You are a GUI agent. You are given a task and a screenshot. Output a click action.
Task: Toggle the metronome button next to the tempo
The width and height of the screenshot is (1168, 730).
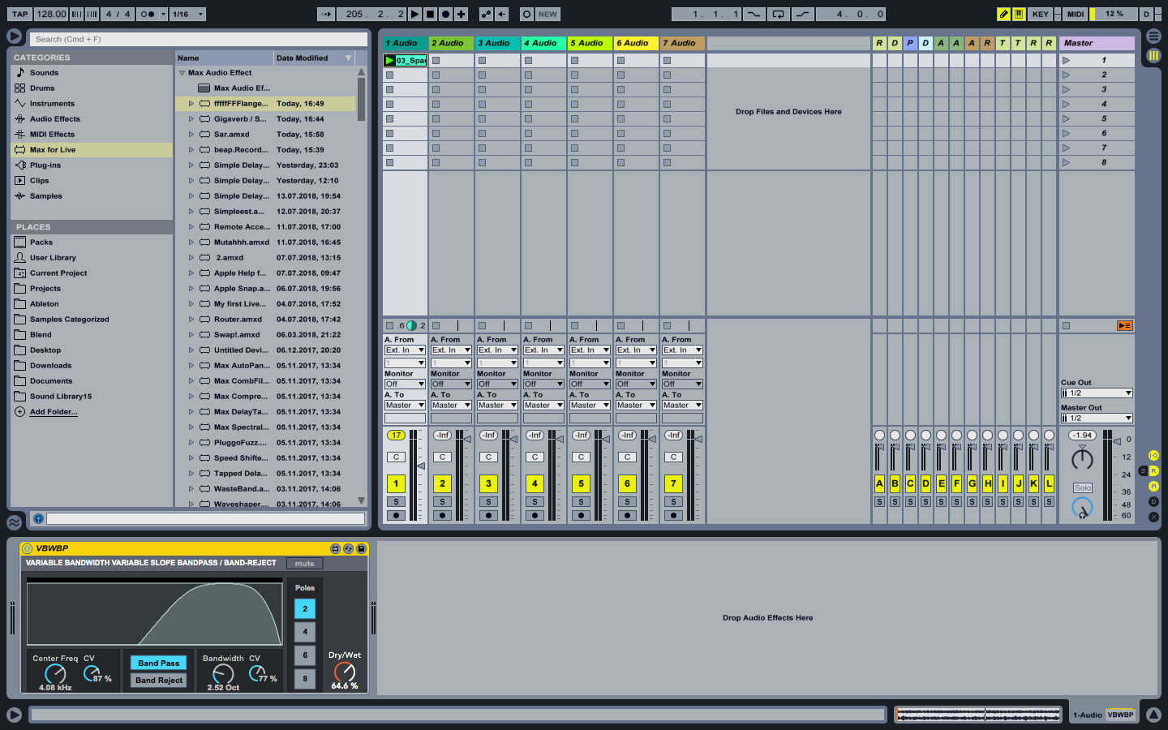[147, 14]
